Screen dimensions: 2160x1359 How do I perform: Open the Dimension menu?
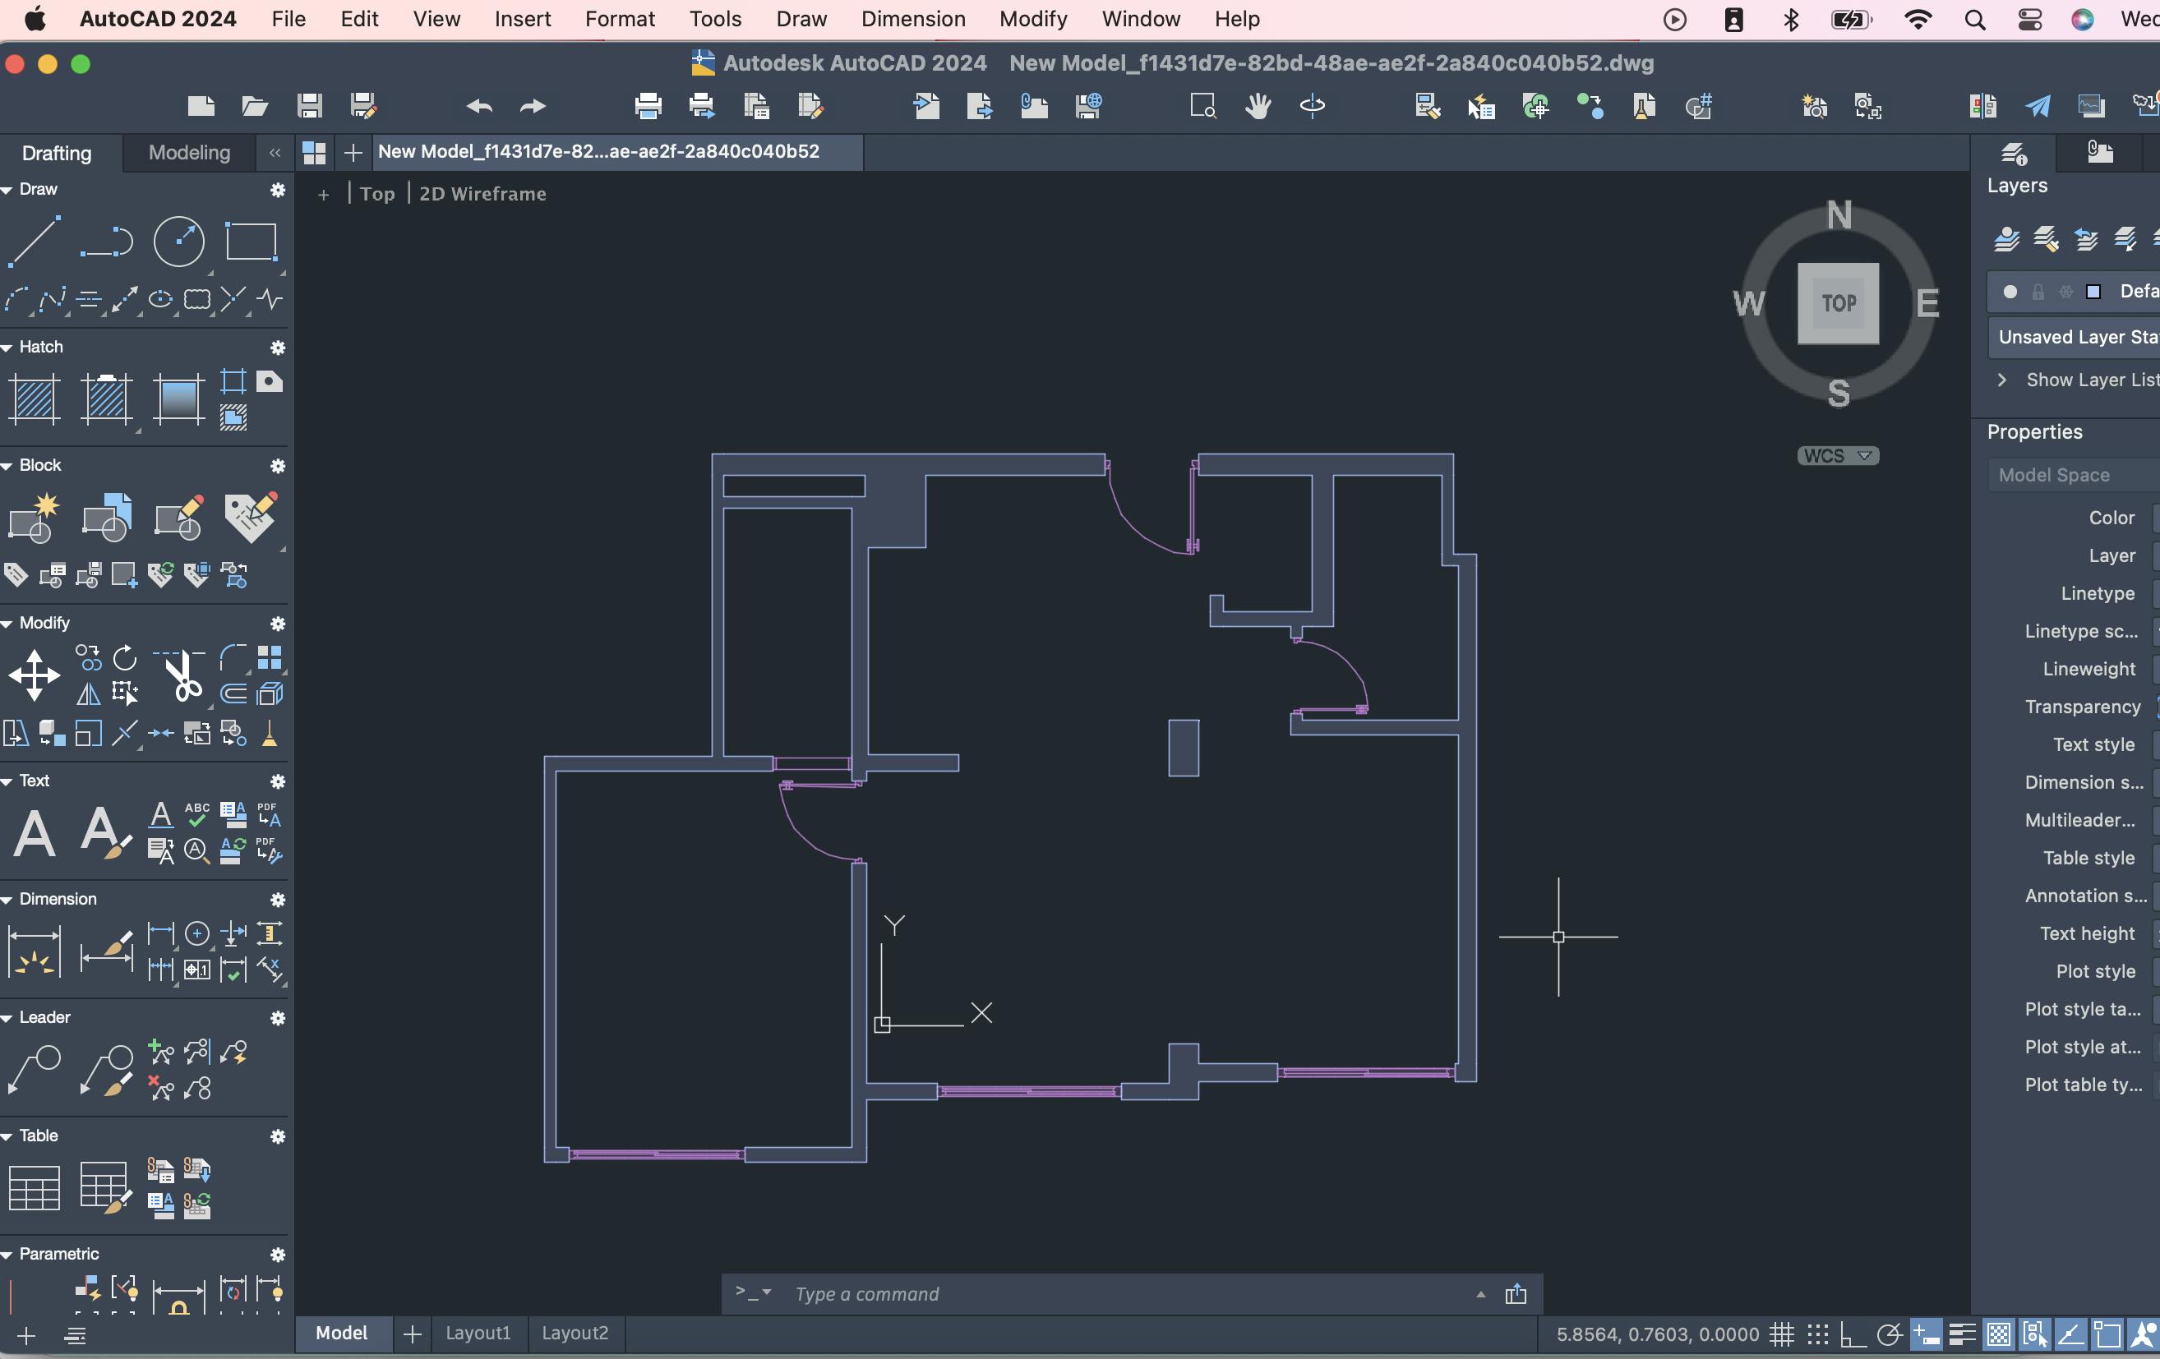click(912, 19)
